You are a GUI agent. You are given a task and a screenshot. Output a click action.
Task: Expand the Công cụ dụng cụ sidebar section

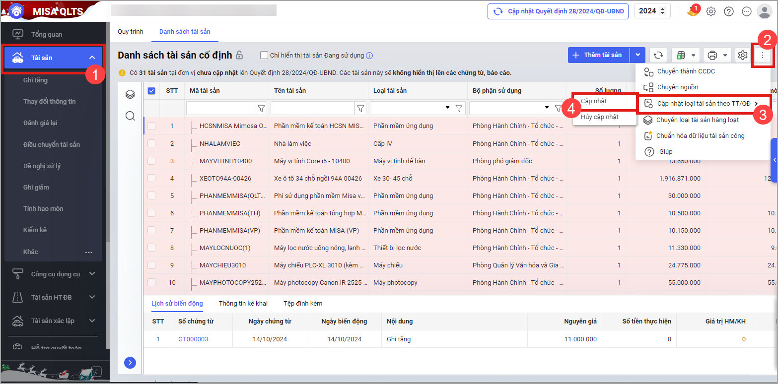pos(92,274)
